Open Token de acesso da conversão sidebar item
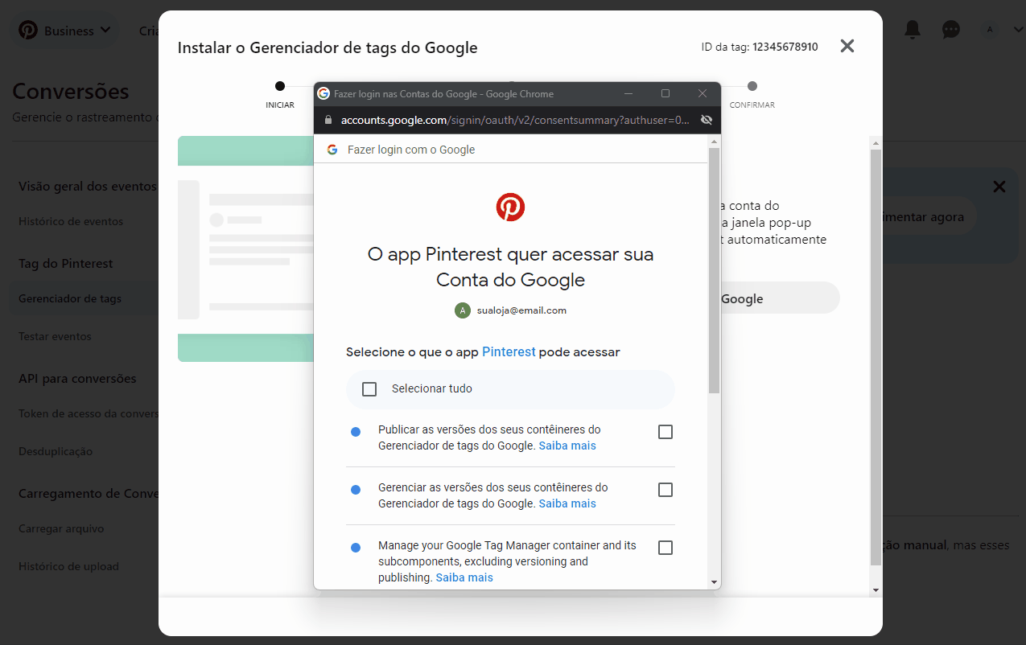This screenshot has height=645, width=1026. tap(89, 413)
